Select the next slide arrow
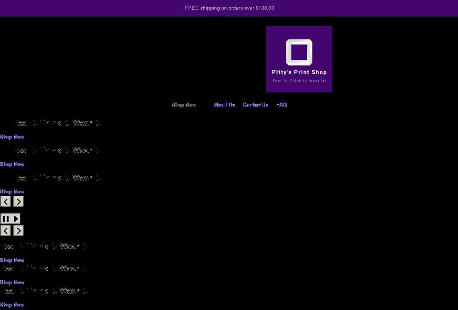Viewport: 458px width, 310px height. (x=18, y=201)
